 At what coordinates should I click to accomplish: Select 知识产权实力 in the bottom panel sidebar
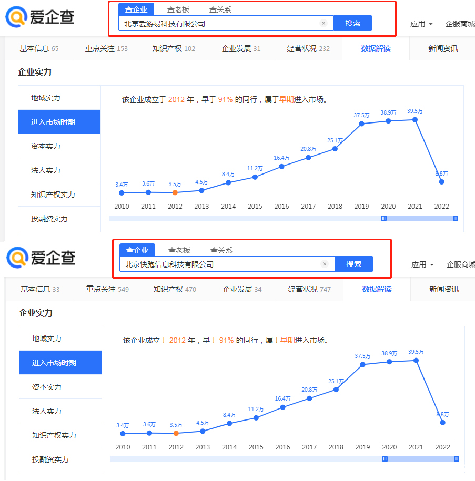(x=60, y=435)
